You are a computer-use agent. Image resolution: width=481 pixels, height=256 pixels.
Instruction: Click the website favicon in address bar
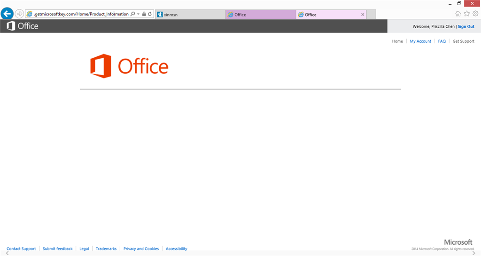point(30,14)
